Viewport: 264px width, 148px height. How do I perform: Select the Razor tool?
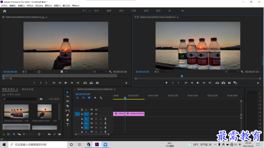[x=68, y=106]
